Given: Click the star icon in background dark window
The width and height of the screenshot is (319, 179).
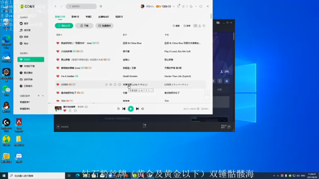Looking at the screenshot, I should 227,81.
